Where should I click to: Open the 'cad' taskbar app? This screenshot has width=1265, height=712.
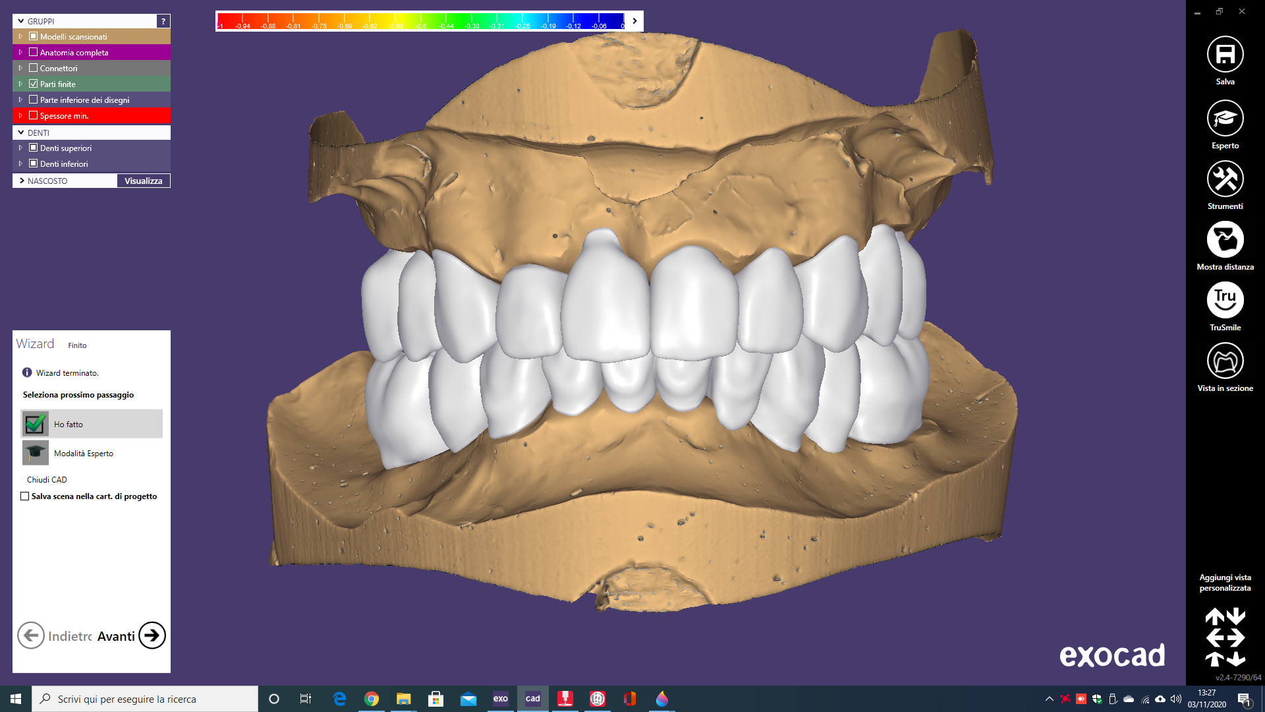(x=533, y=699)
